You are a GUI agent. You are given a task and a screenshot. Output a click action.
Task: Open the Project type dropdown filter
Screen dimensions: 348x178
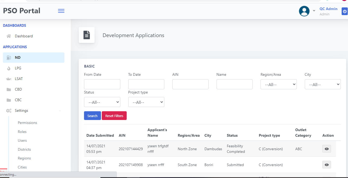(x=146, y=102)
